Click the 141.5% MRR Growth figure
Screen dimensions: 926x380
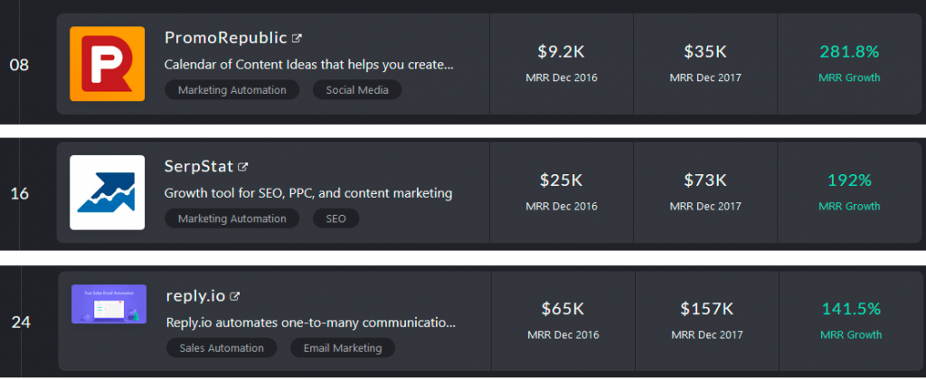click(851, 310)
